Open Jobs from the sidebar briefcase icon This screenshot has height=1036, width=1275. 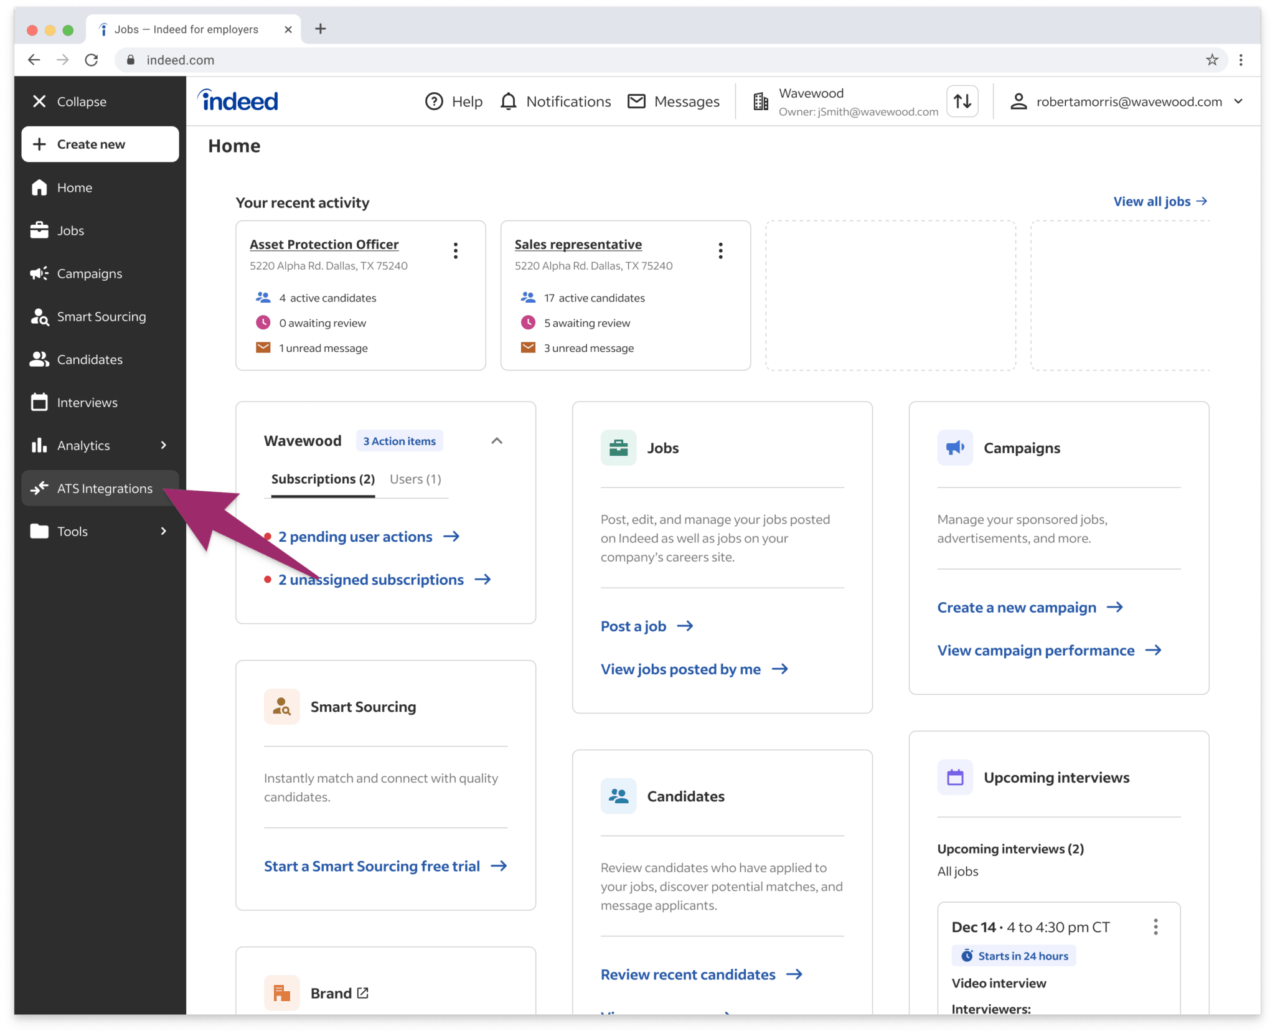tap(39, 230)
